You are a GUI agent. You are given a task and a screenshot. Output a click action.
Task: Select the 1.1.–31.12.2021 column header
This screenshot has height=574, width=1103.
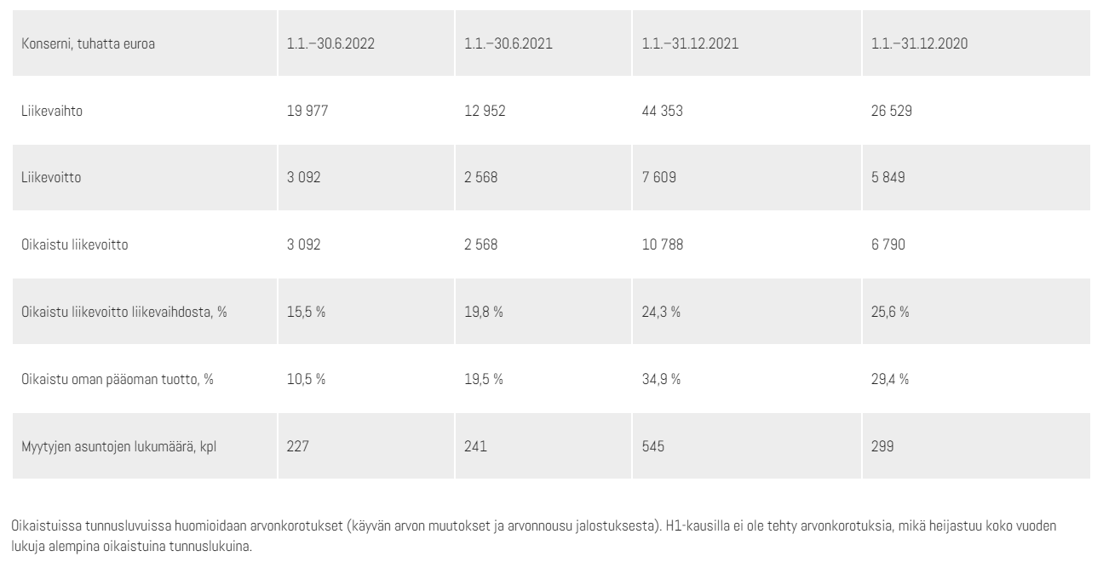pos(690,43)
